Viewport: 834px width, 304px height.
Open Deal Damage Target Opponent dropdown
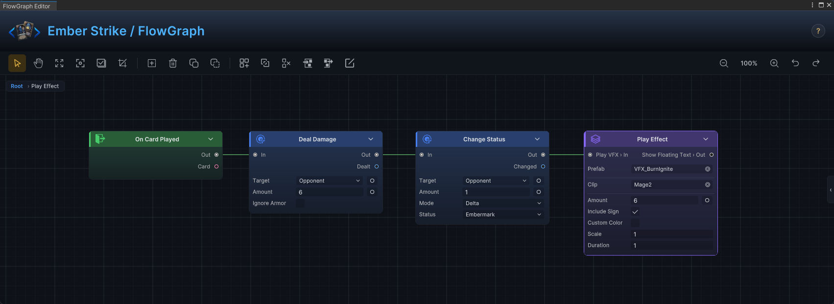[330, 181]
